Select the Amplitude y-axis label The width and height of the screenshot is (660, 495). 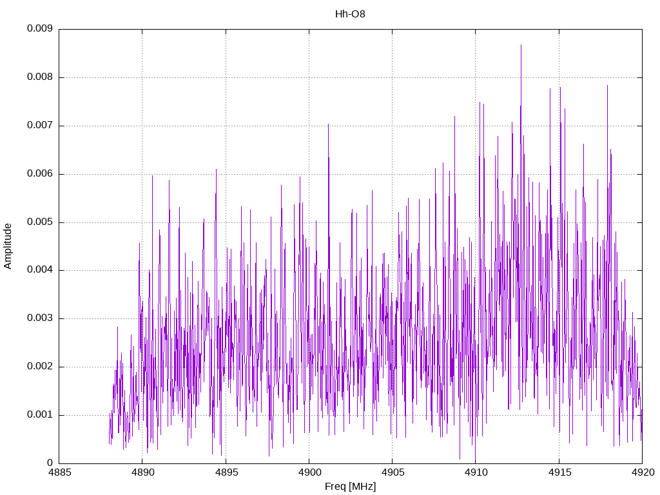pyautogui.click(x=8, y=246)
